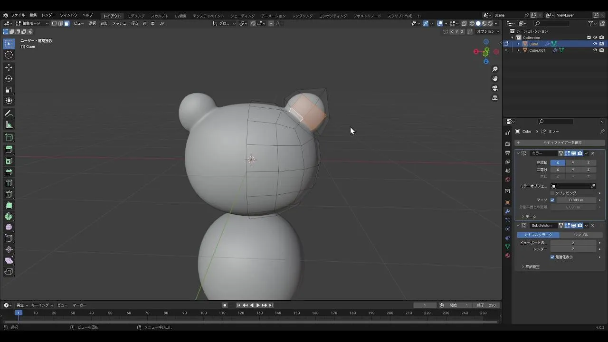Expand the Cube.001 tree item

click(519, 50)
